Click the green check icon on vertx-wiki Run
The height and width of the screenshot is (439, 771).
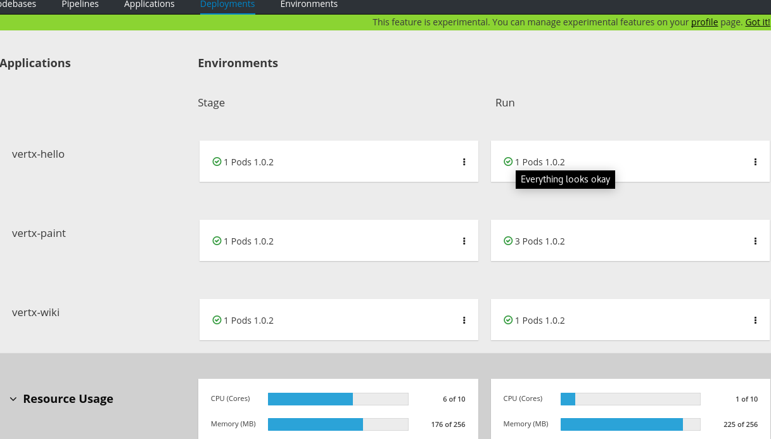(507, 320)
